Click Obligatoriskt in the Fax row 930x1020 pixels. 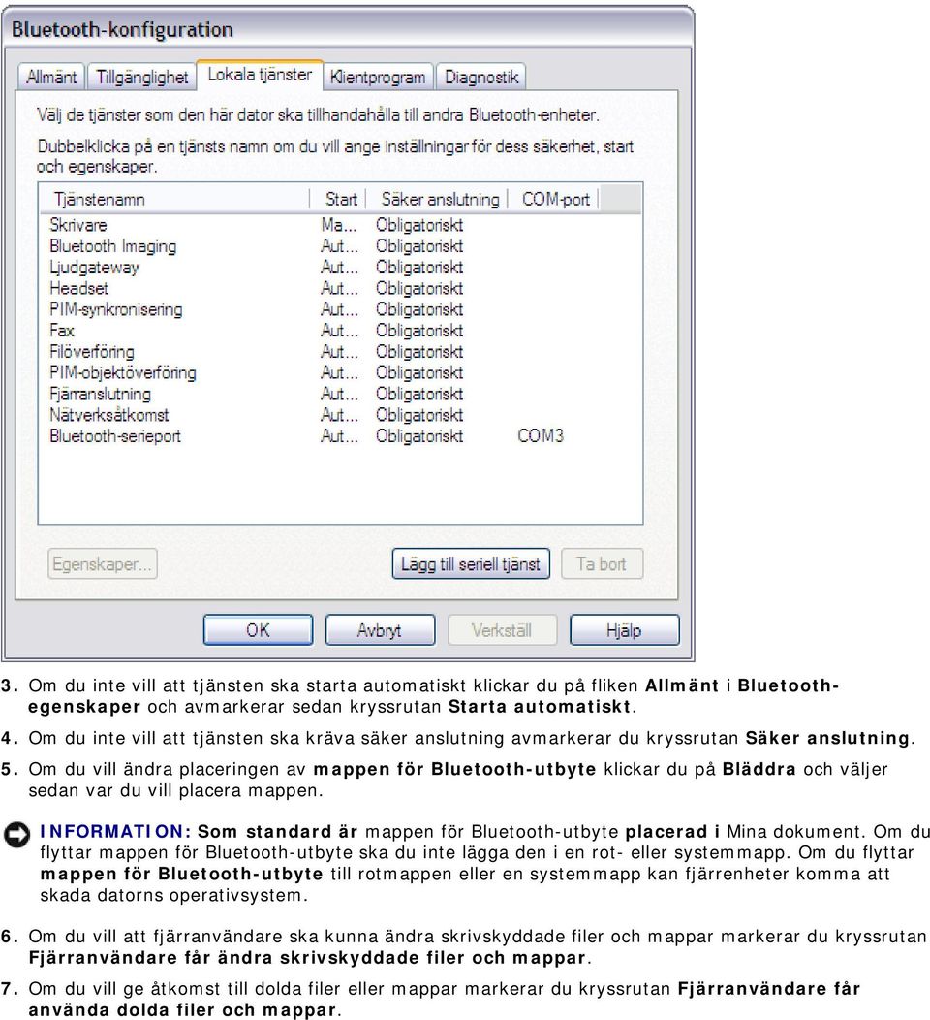419,331
